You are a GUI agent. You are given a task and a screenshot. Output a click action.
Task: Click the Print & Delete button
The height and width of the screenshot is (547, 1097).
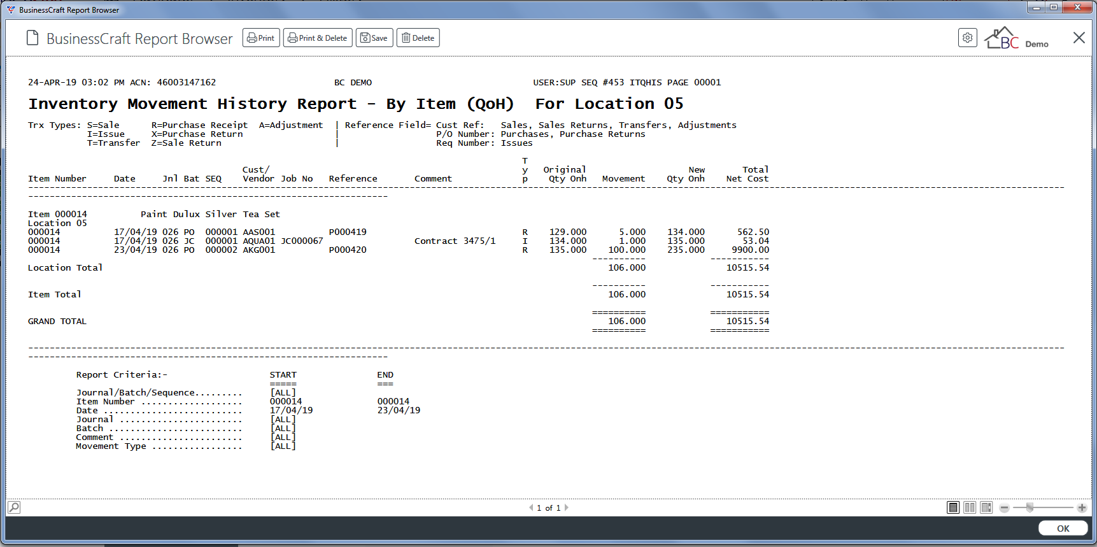point(318,38)
